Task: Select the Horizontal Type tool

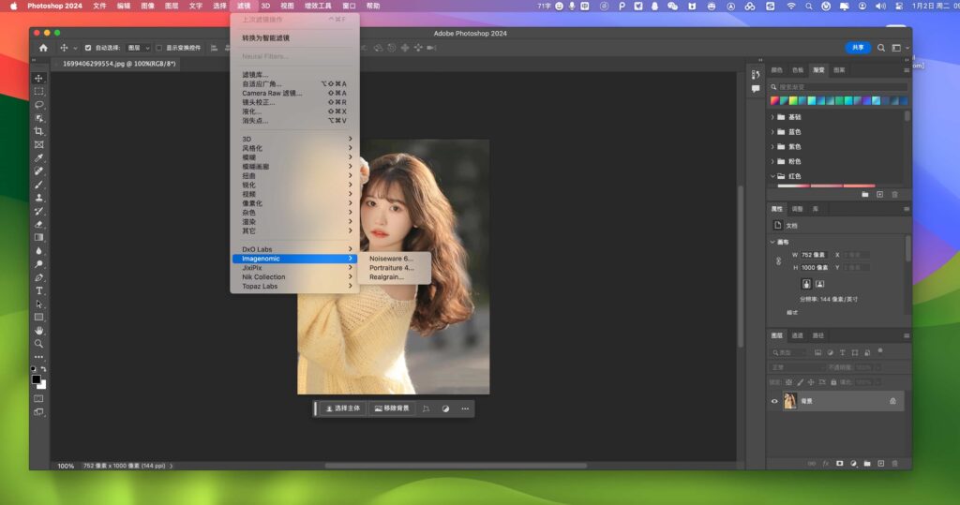Action: pos(38,290)
